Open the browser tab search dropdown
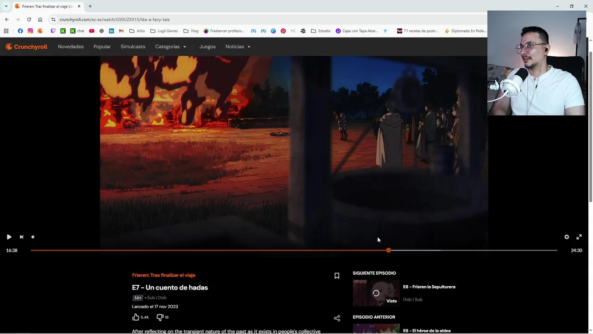Image resolution: width=593 pixels, height=334 pixels. point(6,6)
